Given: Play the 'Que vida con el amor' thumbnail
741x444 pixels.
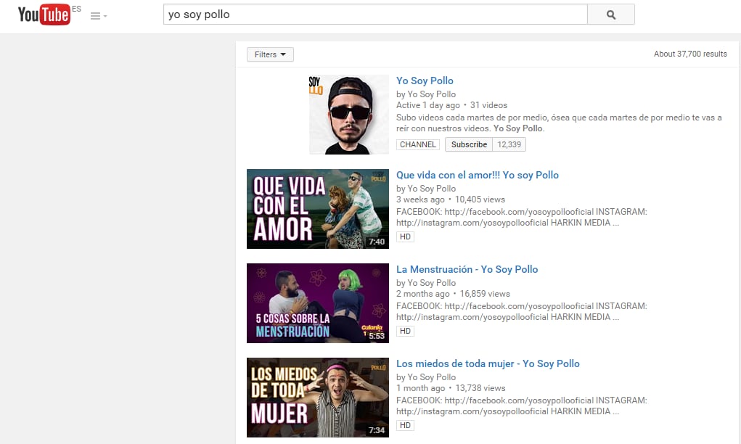Looking at the screenshot, I should pyautogui.click(x=318, y=209).
